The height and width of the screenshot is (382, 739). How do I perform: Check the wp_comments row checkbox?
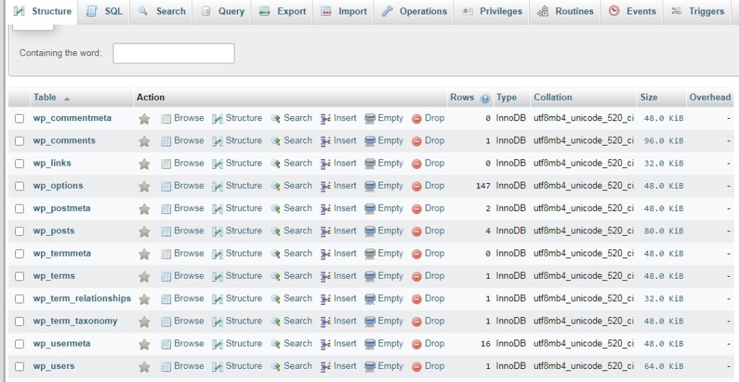(x=19, y=141)
